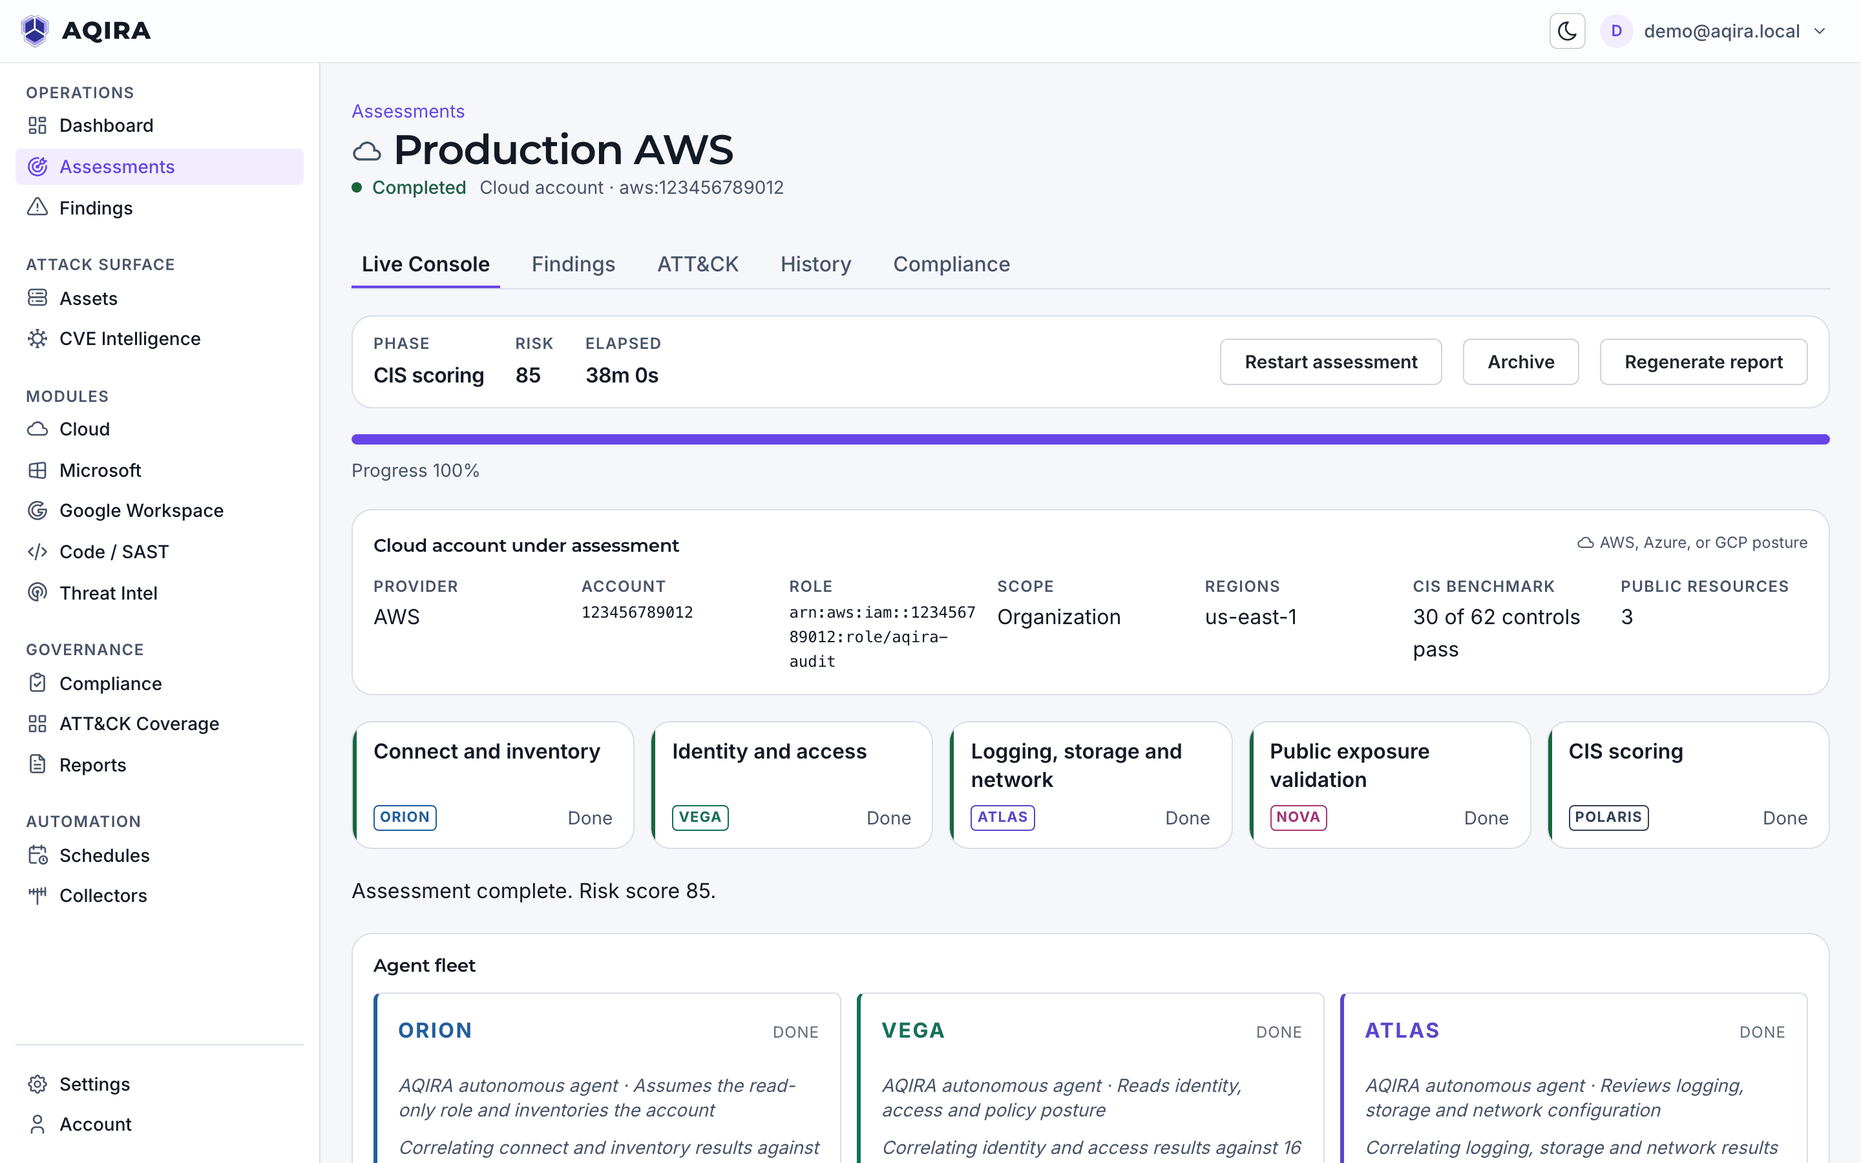Click the Findings warning triangle icon
Screen dimensions: 1861x1163
tap(37, 207)
